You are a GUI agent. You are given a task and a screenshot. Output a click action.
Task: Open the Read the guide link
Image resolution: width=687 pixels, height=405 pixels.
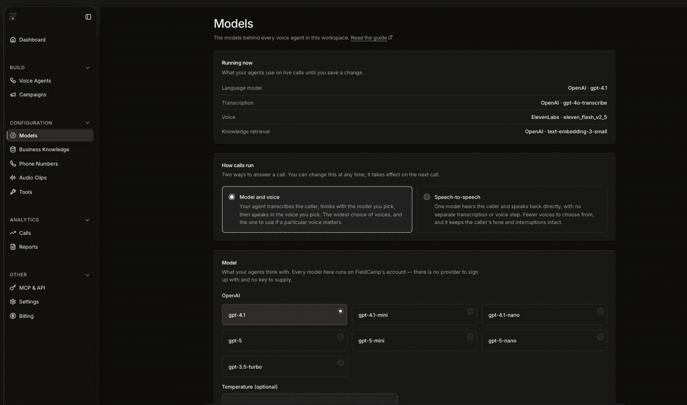(x=369, y=37)
